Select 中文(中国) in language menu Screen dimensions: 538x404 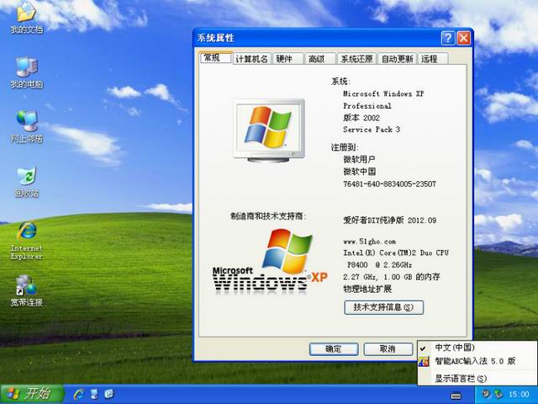tap(477, 348)
